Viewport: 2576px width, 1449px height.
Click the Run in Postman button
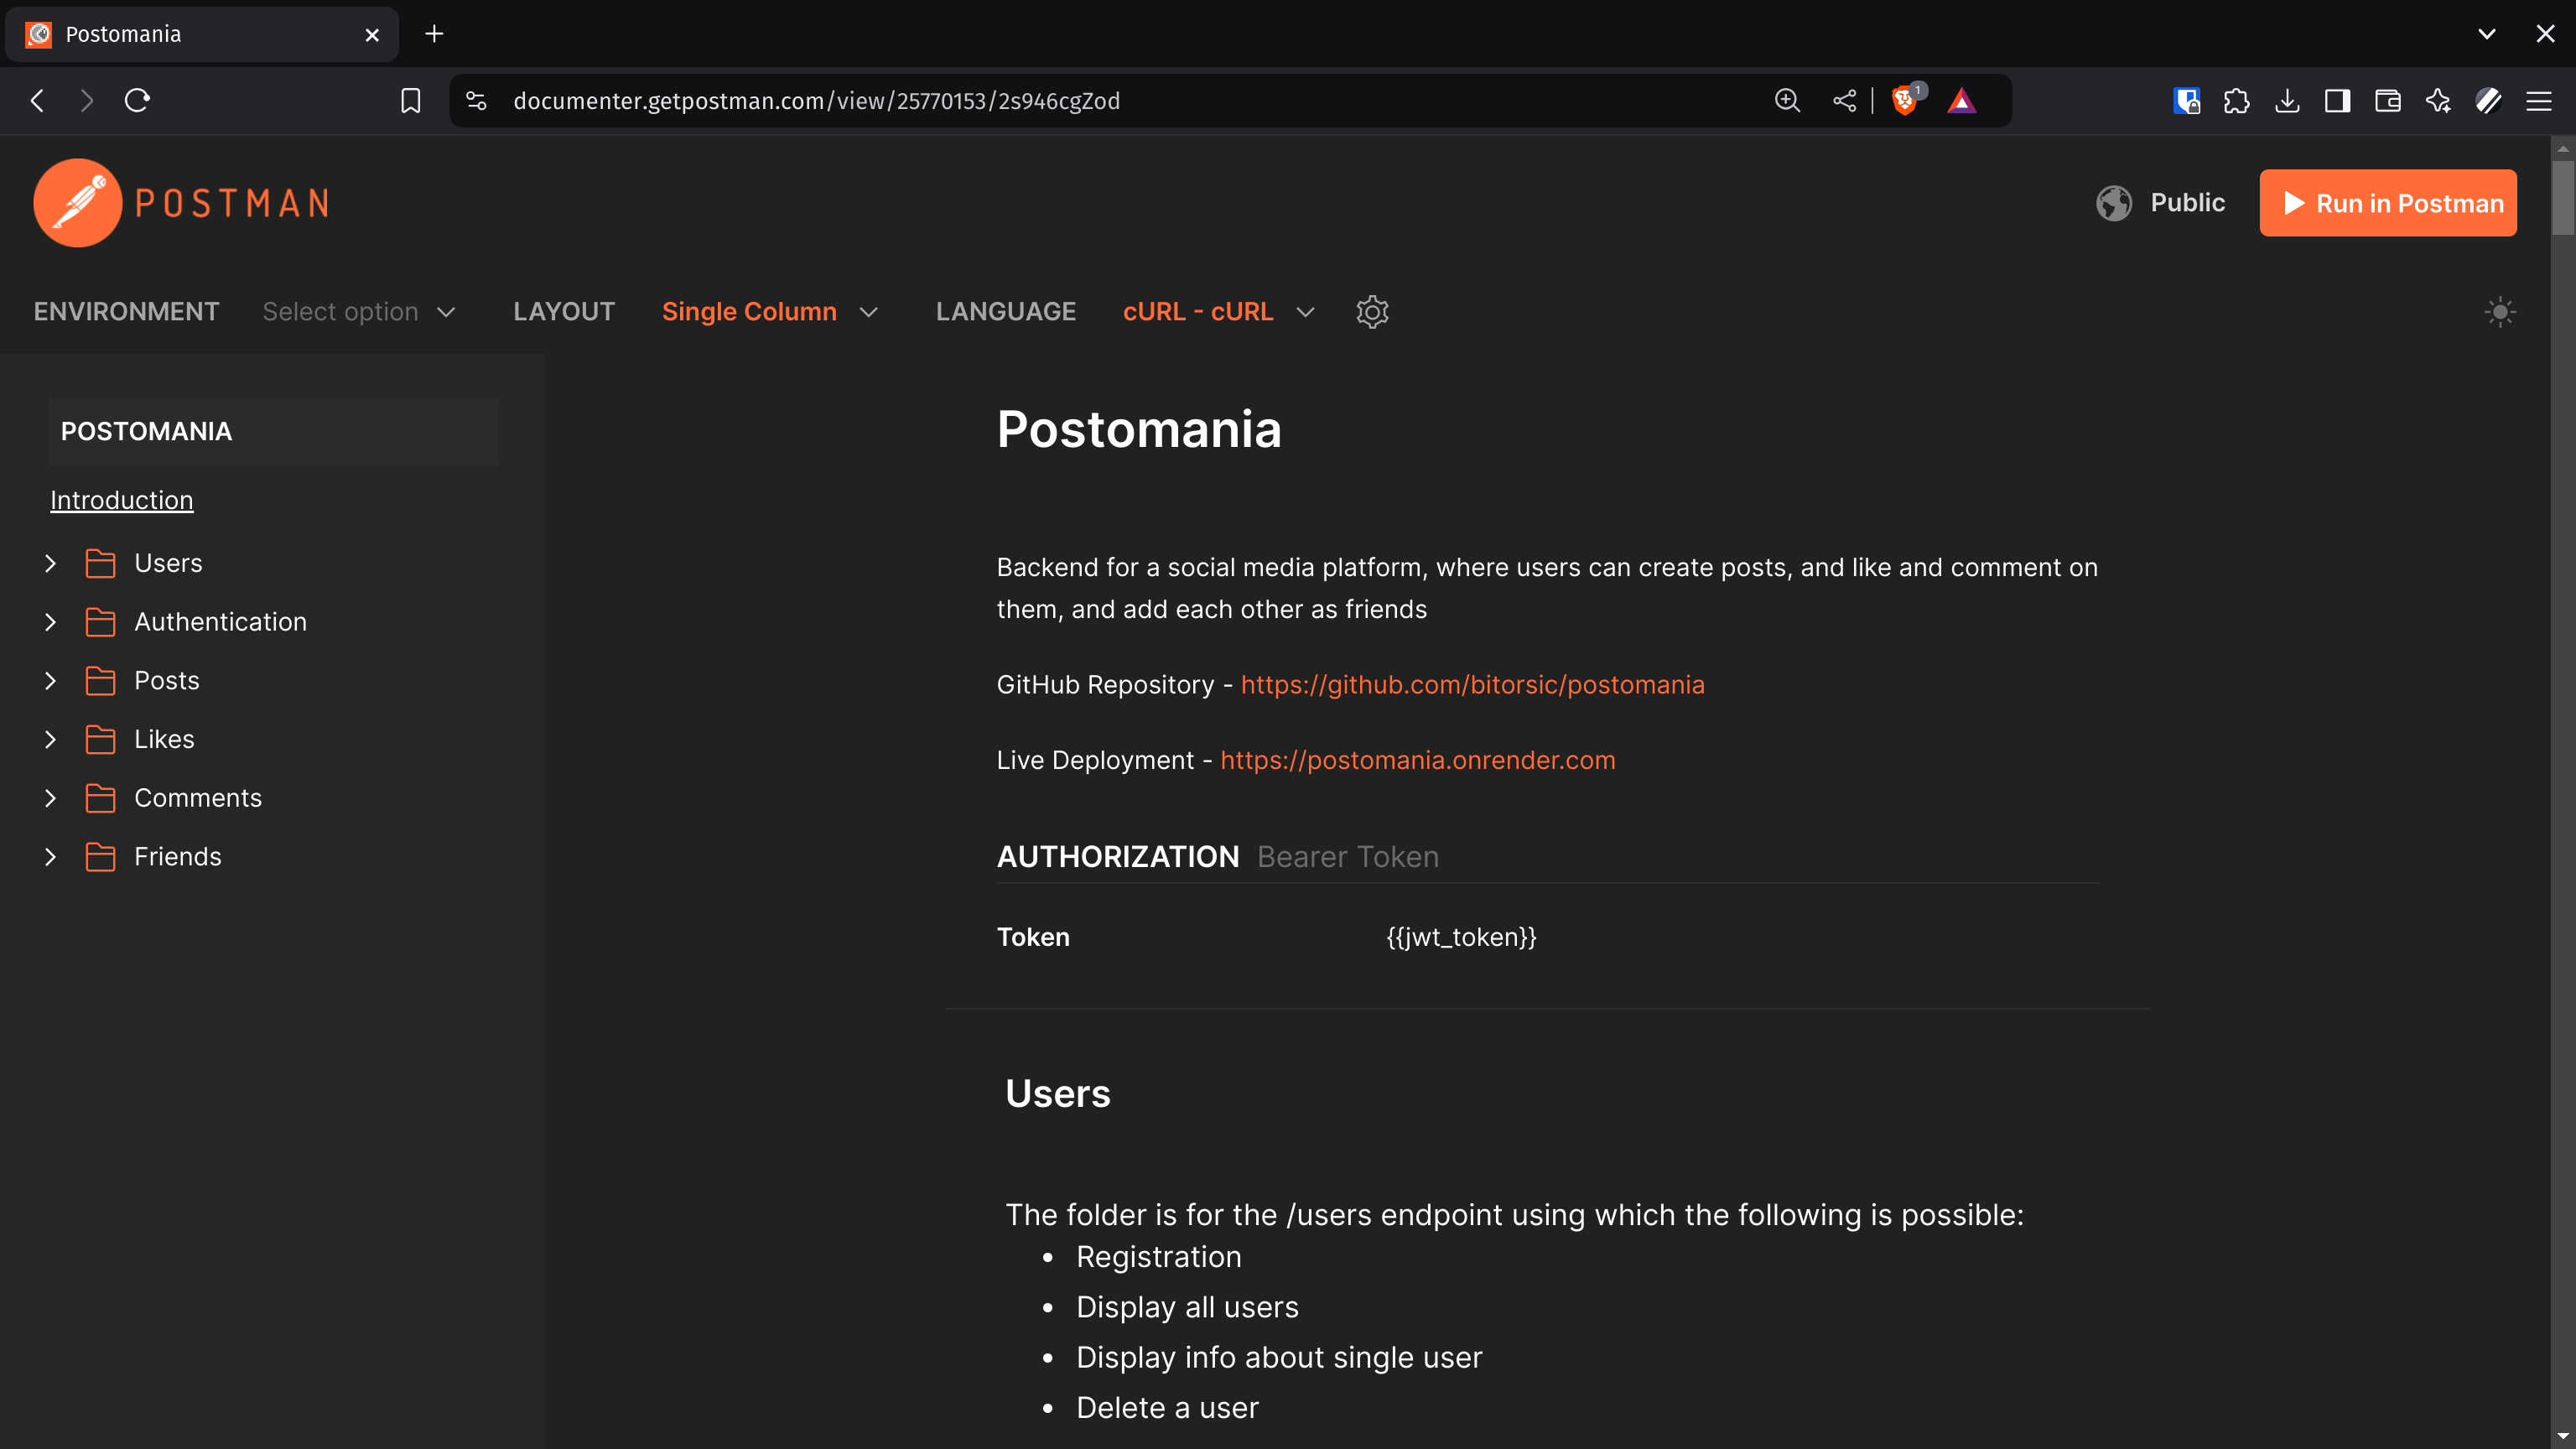(2388, 203)
